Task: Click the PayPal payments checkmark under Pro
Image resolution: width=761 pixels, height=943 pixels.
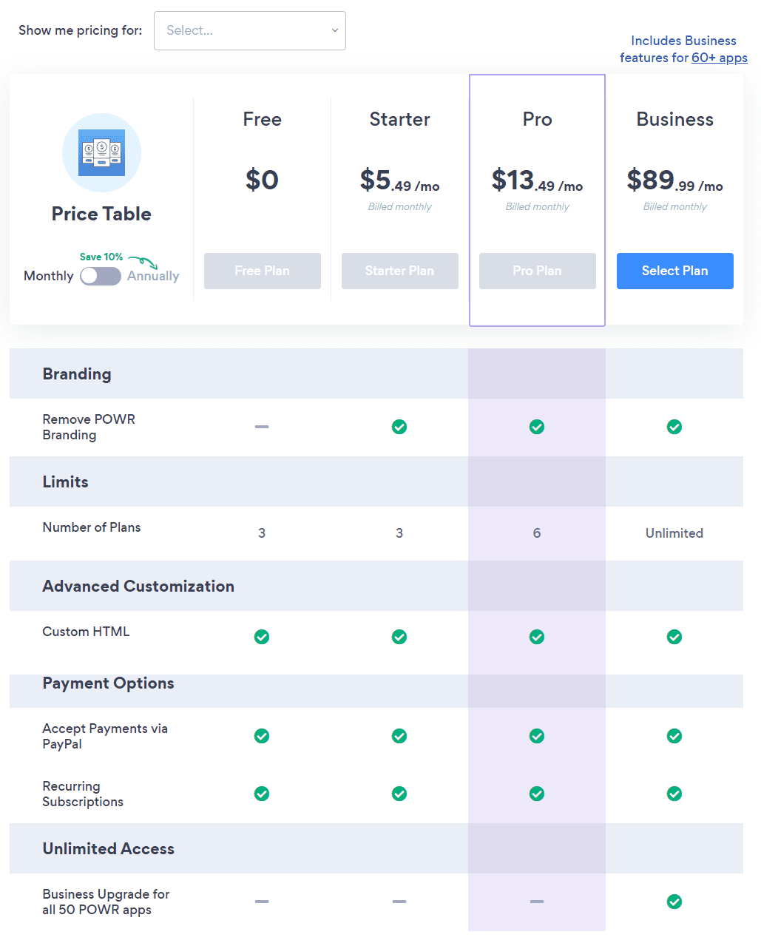Action: pyautogui.click(x=537, y=736)
